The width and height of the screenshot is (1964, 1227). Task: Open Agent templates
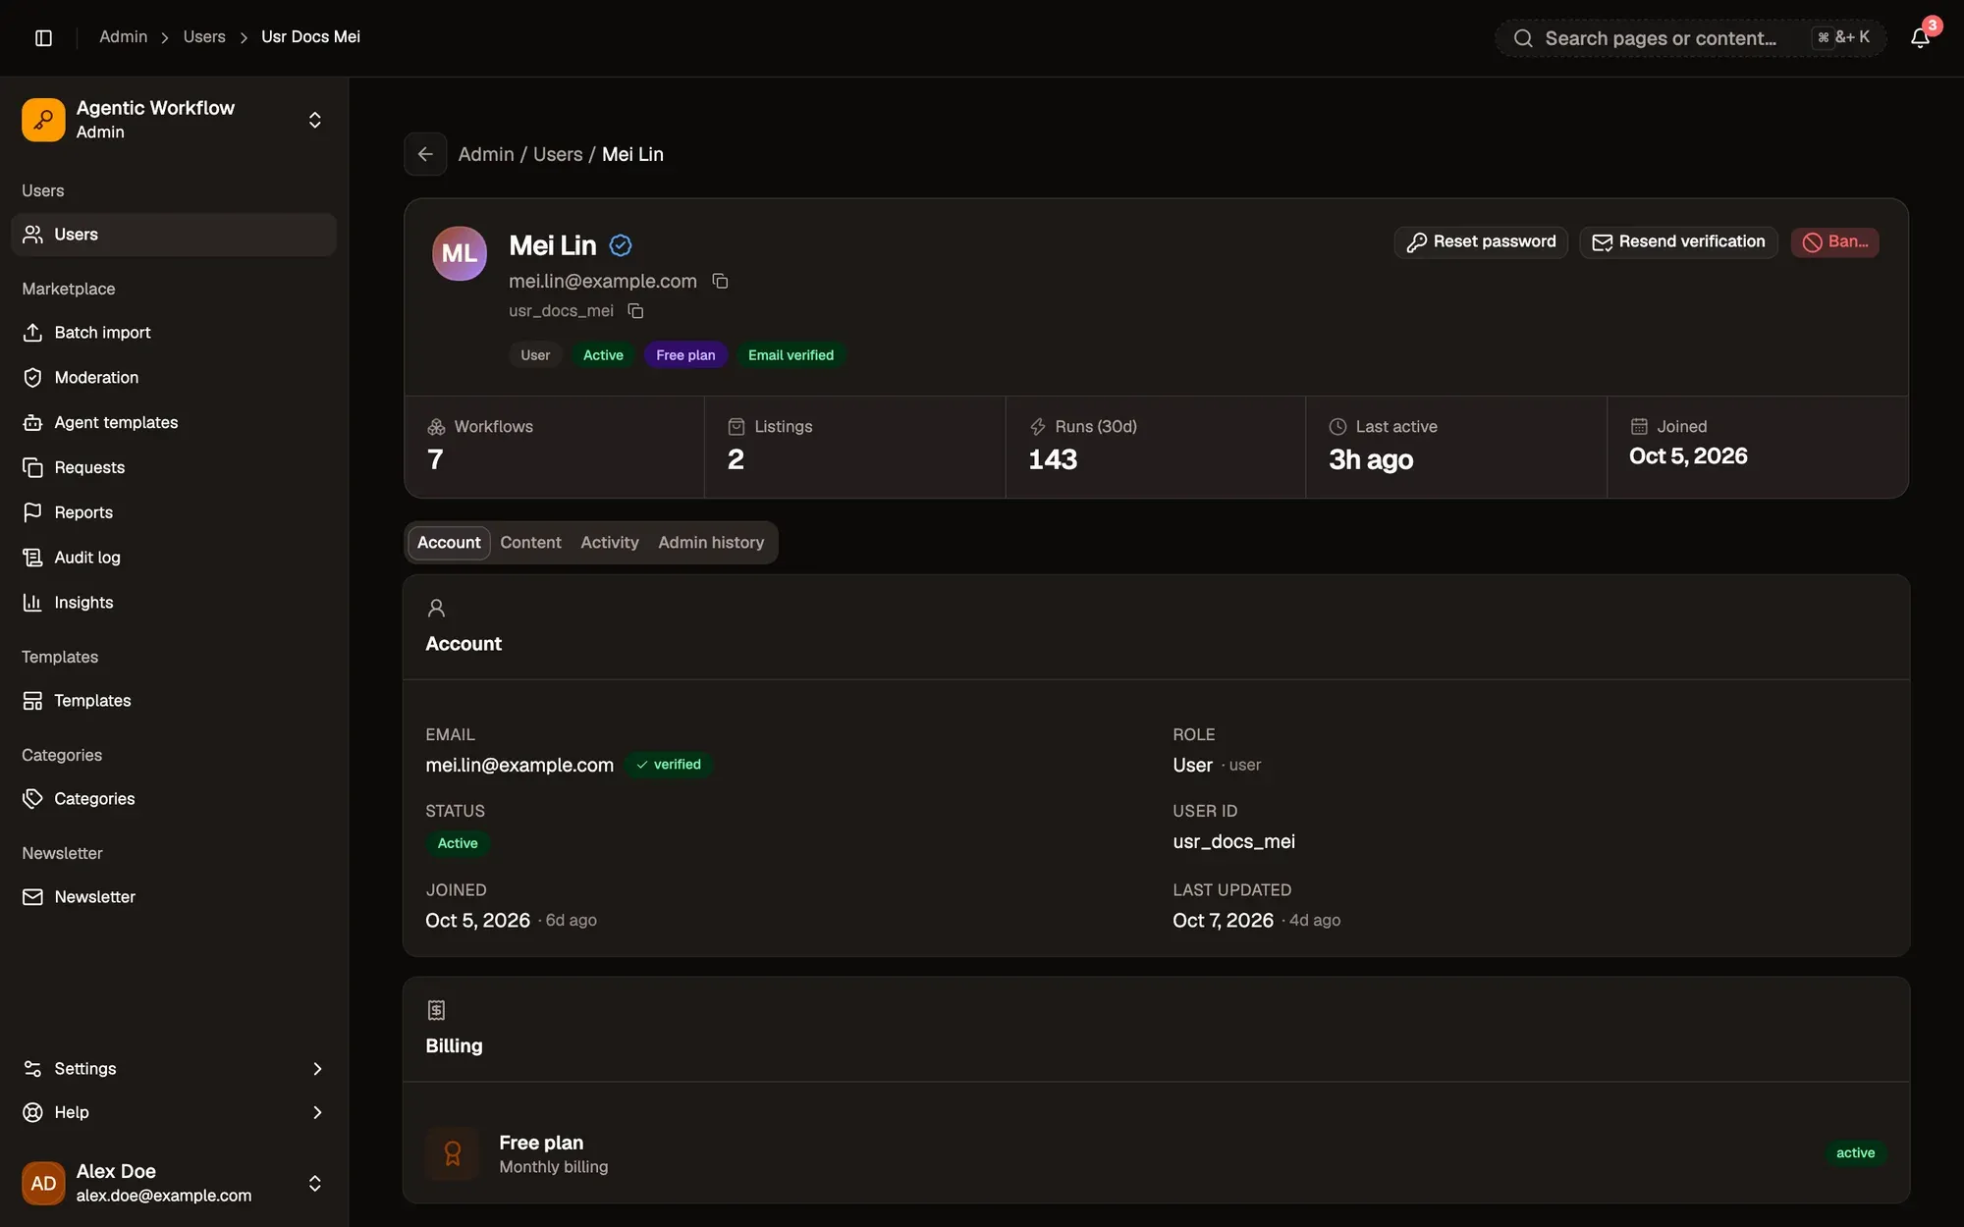(174, 423)
